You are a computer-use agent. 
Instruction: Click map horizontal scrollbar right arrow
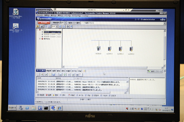(162, 68)
